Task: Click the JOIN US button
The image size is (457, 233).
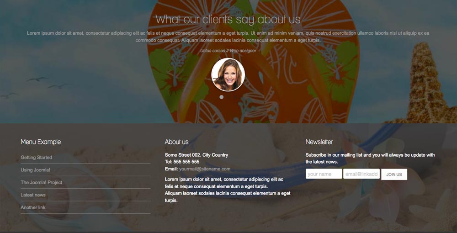Action: pyautogui.click(x=394, y=175)
